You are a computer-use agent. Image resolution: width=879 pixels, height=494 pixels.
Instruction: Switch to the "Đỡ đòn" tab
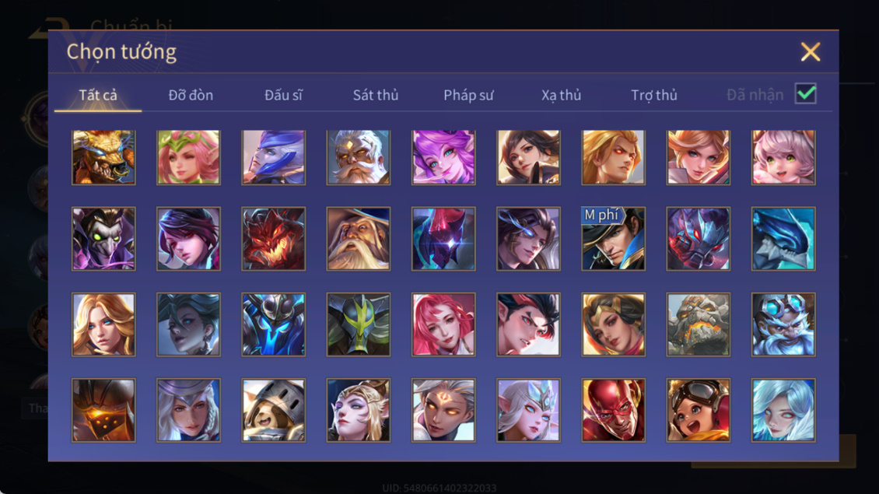click(191, 96)
